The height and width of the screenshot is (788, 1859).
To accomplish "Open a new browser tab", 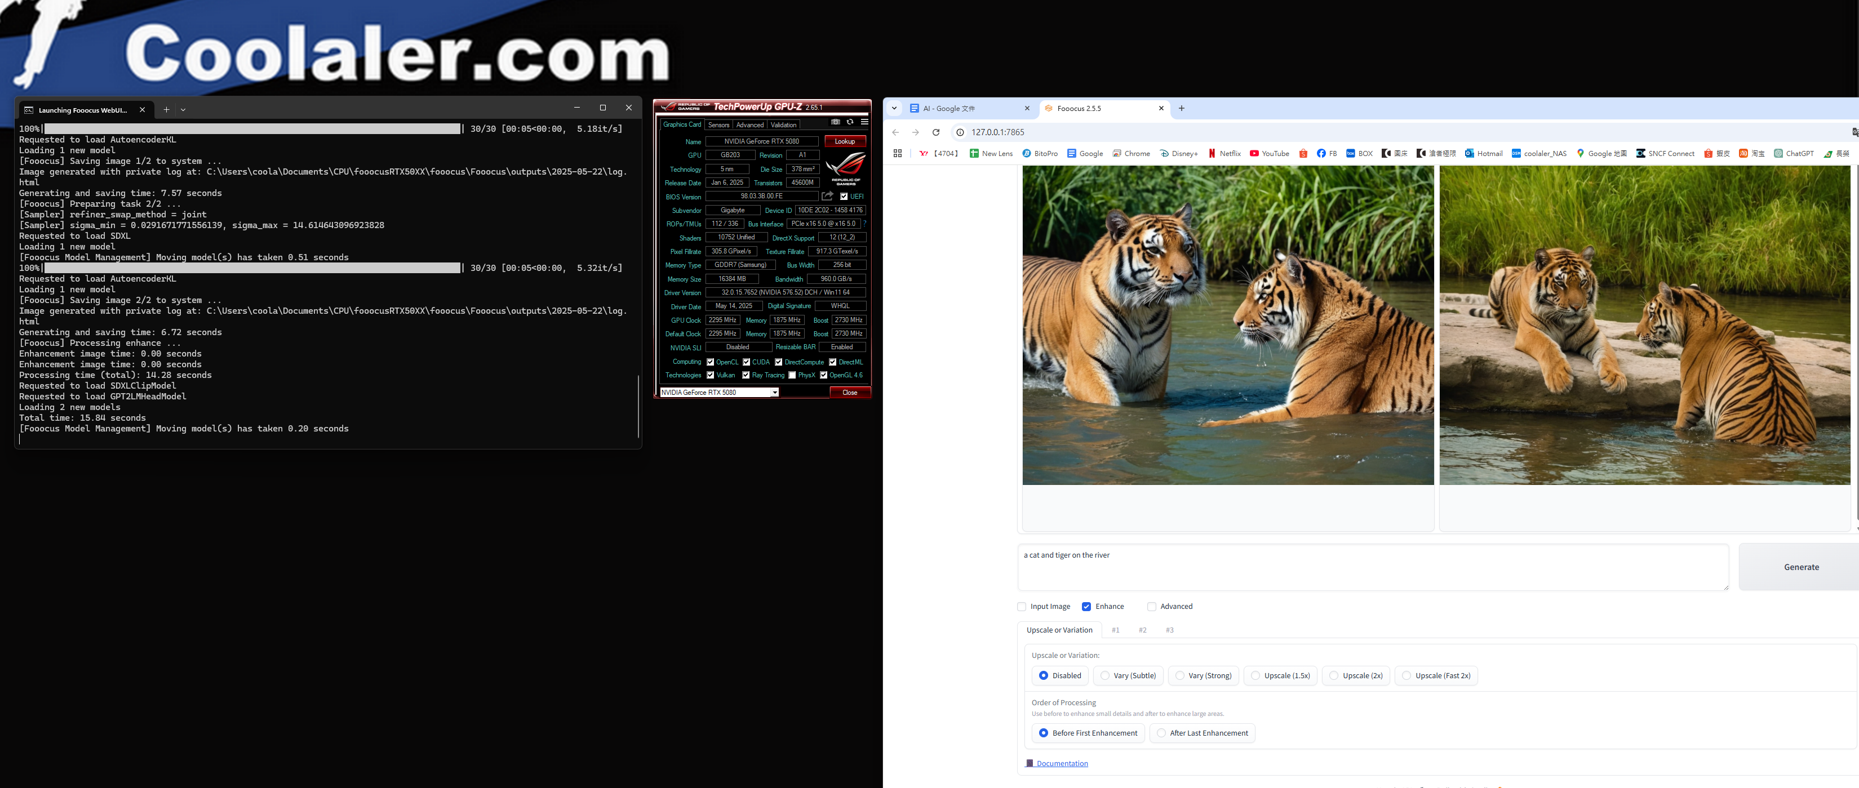I will pos(1181,108).
